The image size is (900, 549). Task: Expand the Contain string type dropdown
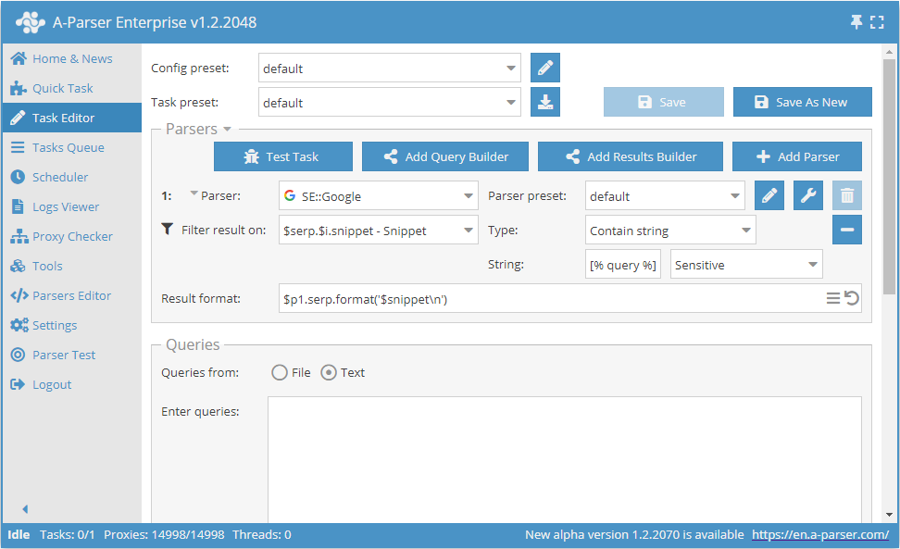pyautogui.click(x=670, y=231)
